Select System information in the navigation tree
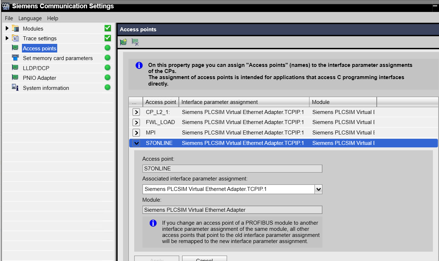The width and height of the screenshot is (439, 261). [46, 88]
